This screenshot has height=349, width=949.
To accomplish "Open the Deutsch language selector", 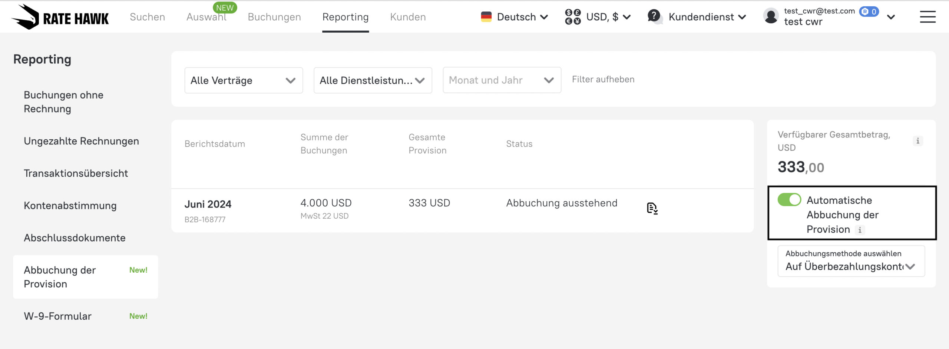I will [515, 17].
